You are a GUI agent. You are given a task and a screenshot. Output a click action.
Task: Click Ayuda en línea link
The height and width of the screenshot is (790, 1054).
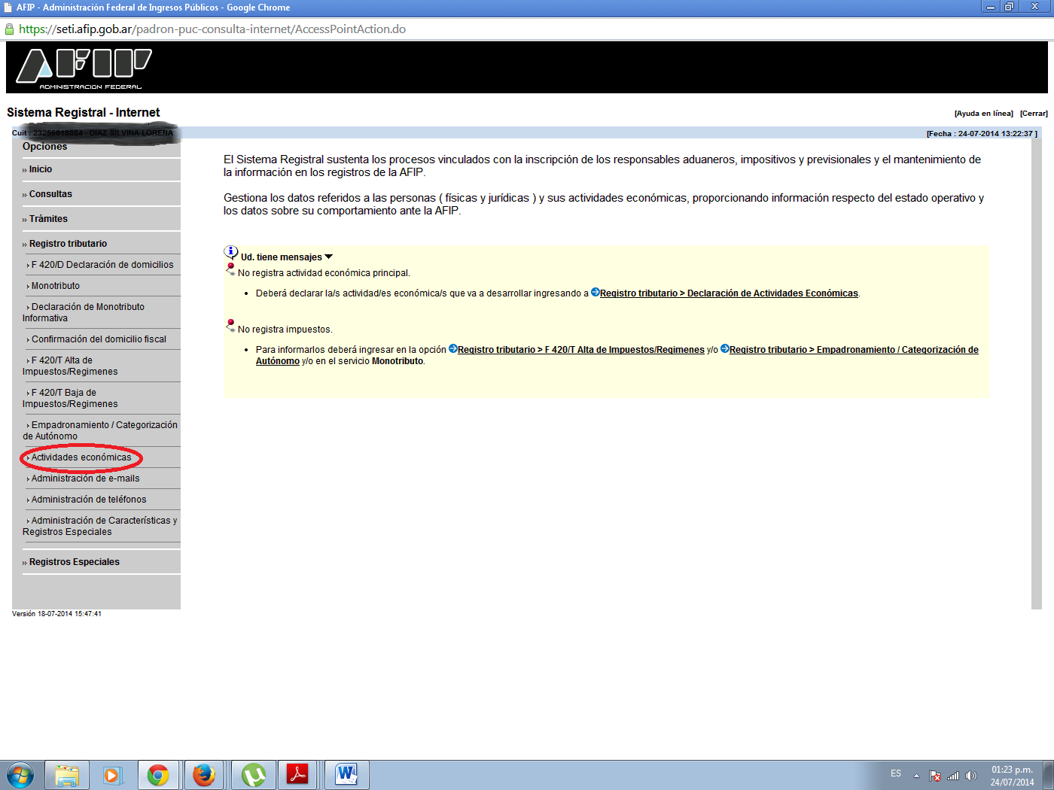[984, 114]
